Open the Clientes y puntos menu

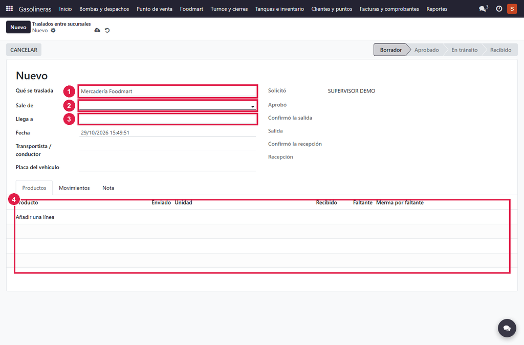coord(332,9)
